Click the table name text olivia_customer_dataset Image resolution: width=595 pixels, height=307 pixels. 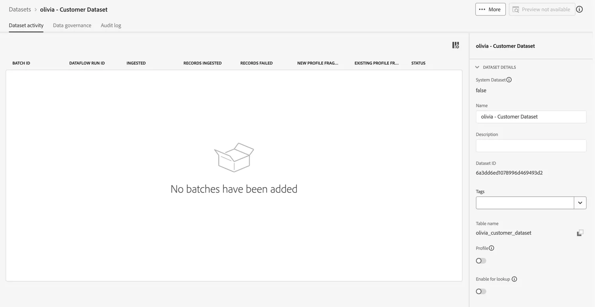click(503, 233)
